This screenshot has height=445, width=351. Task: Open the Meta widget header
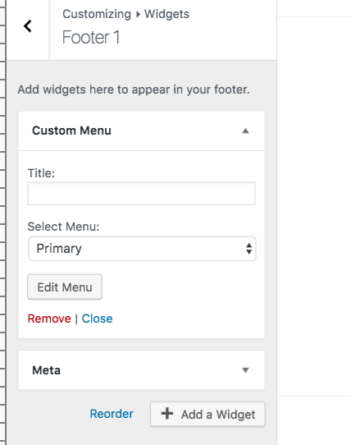141,370
